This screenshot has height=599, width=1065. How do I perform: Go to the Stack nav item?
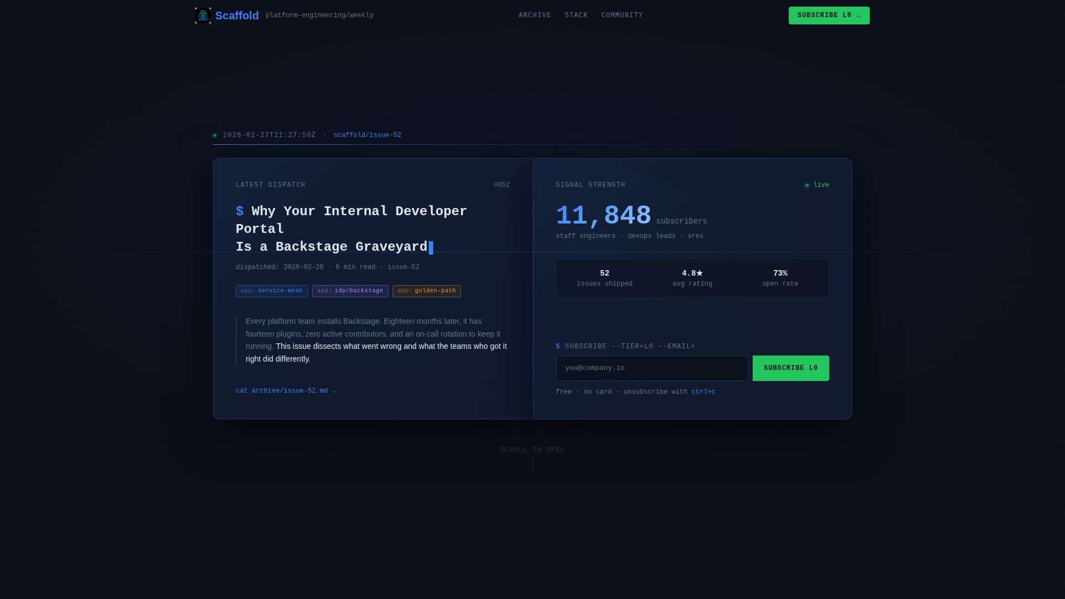pos(576,16)
